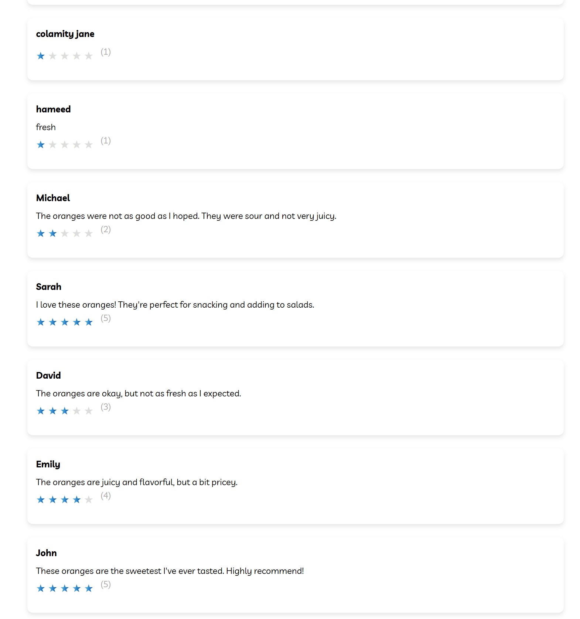The height and width of the screenshot is (619, 580).
Task: Click the third empty star in Michael's review
Action: 65,233
